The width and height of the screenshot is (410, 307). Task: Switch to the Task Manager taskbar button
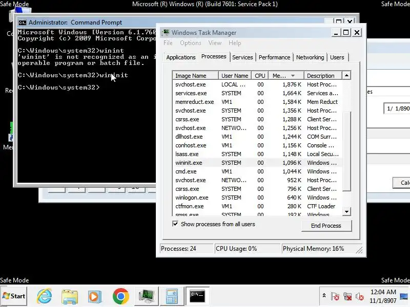[146, 296]
